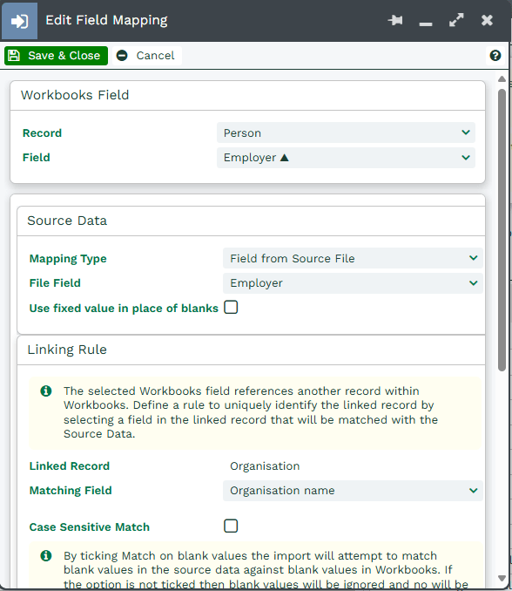Open the Field dropdown showing Employer

[346, 158]
